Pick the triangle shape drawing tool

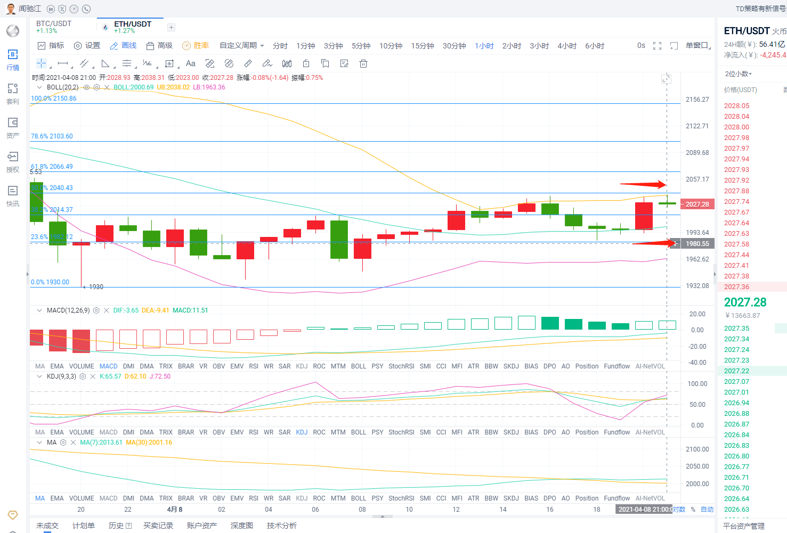pos(106,63)
